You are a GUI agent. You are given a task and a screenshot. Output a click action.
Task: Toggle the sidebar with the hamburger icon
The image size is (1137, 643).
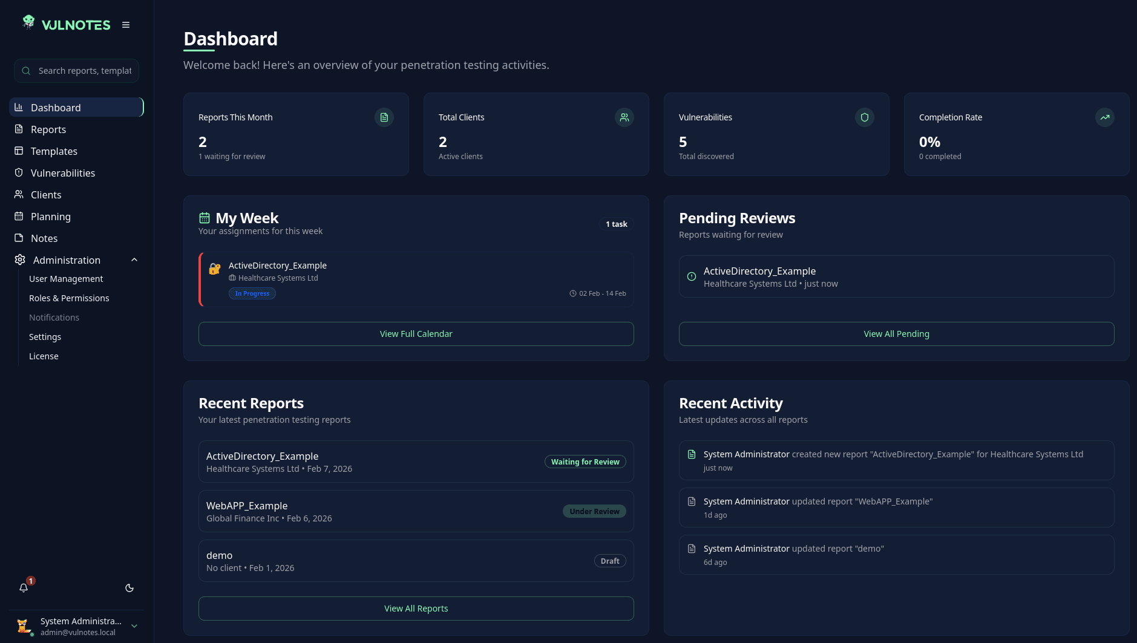click(126, 25)
